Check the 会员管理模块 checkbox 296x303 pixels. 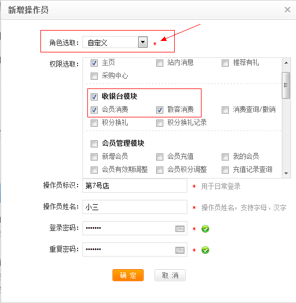[x=94, y=144]
